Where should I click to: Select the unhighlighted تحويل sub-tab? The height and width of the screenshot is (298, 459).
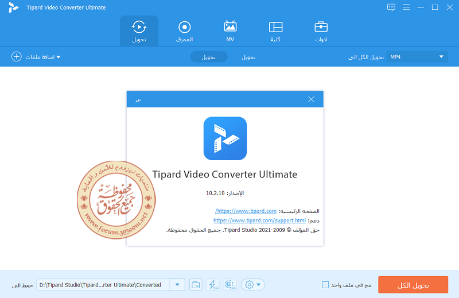click(248, 57)
